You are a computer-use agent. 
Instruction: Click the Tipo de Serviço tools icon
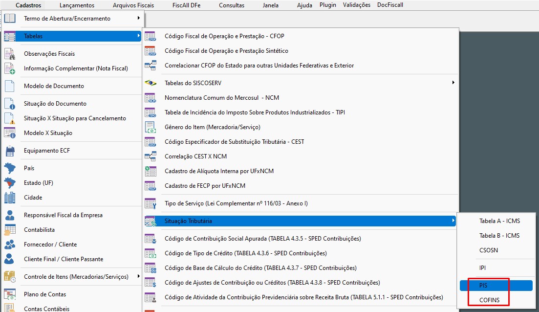(x=150, y=203)
